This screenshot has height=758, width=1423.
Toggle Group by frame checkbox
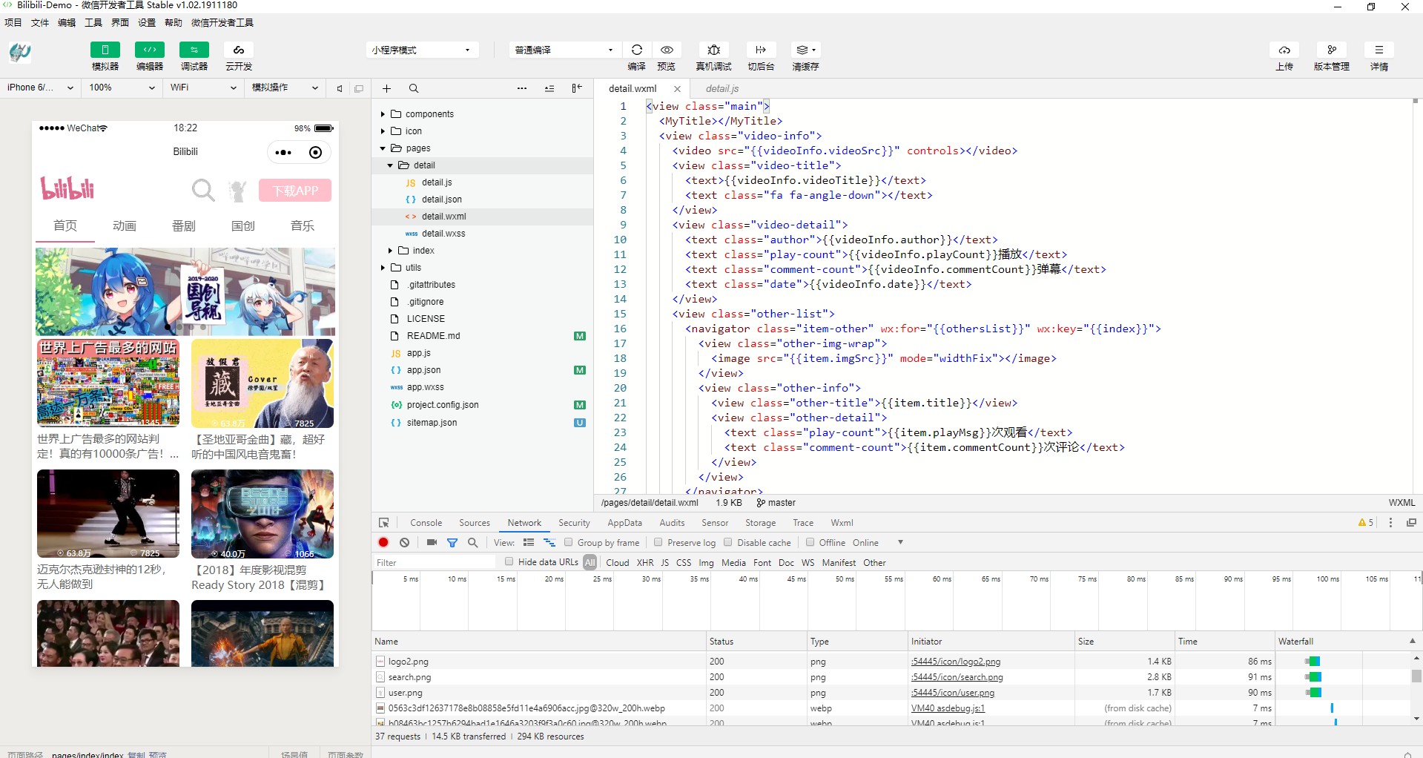(x=569, y=542)
